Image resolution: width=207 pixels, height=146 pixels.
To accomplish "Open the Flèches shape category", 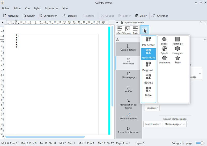I will [148, 79].
